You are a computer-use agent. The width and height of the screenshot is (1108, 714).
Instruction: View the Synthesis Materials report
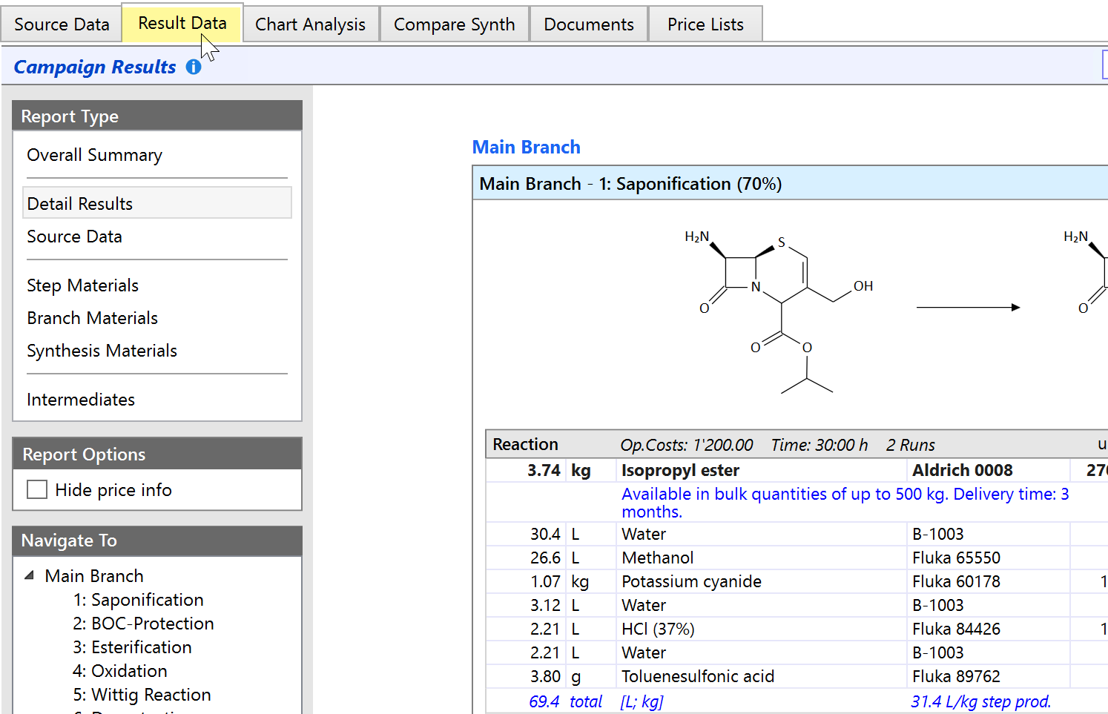coord(102,351)
